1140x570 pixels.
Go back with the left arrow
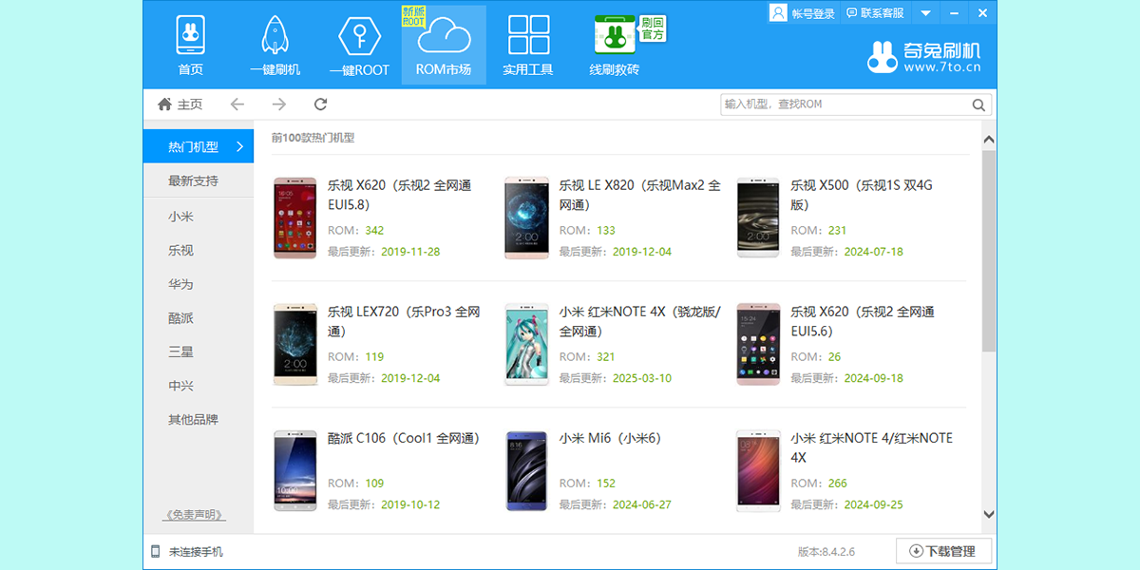[x=237, y=104]
